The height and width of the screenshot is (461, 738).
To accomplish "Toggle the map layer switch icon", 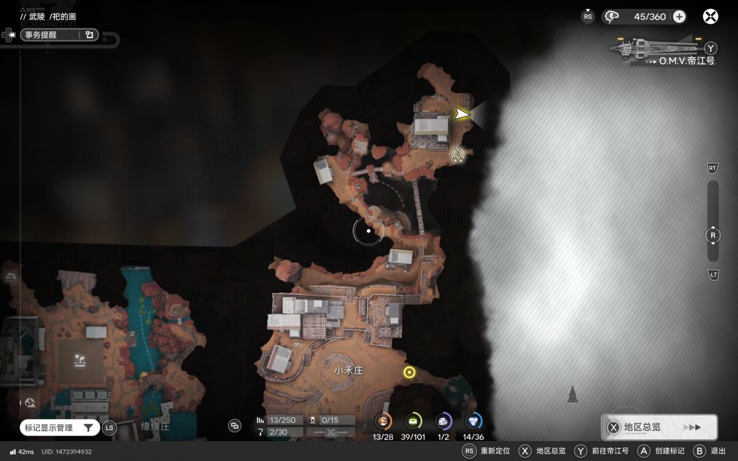I will 234,425.
